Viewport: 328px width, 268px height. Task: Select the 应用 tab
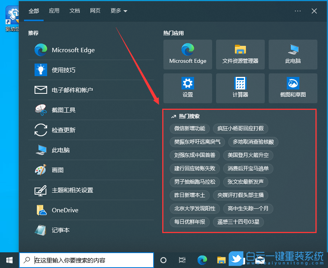pyautogui.click(x=54, y=11)
